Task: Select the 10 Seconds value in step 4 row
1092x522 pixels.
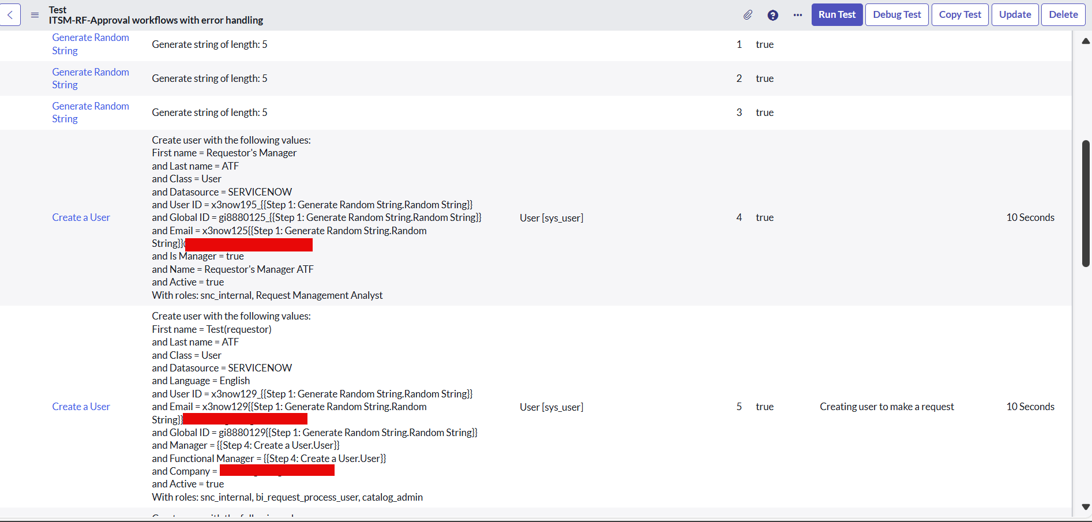Action: (1030, 217)
